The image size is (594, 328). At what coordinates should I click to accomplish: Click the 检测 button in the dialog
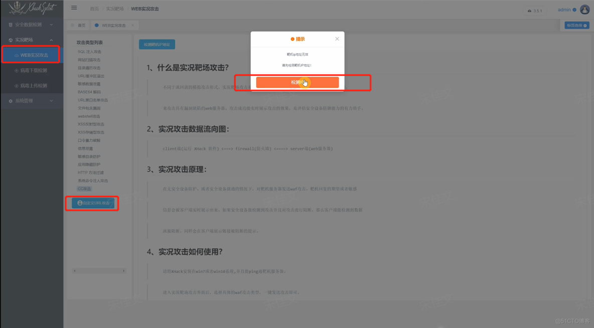(297, 82)
